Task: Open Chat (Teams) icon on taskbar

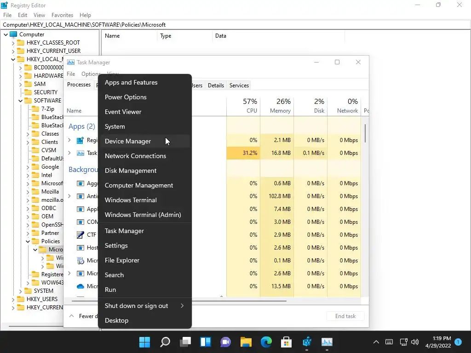Action: (225, 342)
